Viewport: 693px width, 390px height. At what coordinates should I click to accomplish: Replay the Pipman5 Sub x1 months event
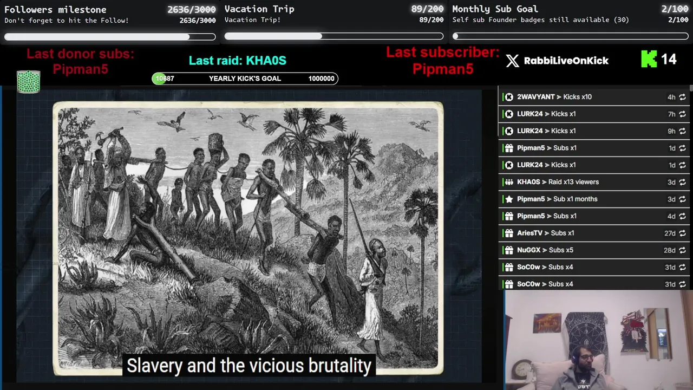coord(682,199)
